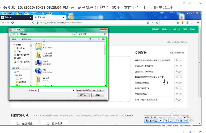Viewport: 206px width, 133px height.
Task: Click 文库首页 link in green bar
Action: coord(155,30)
